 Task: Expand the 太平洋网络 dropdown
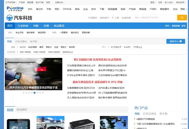11,2
